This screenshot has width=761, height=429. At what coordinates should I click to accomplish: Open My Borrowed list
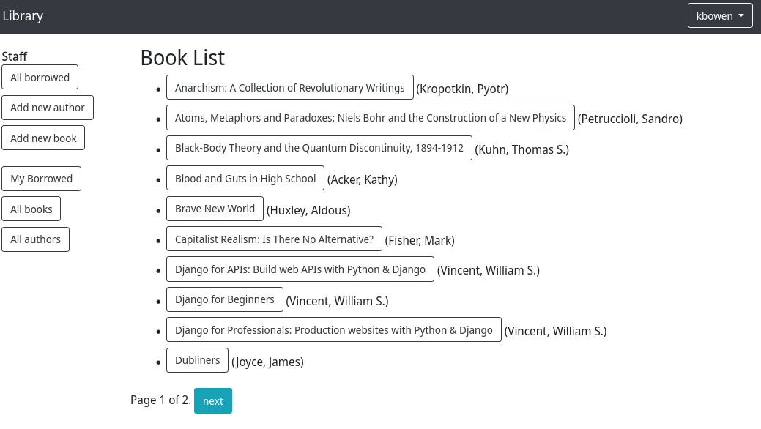(41, 179)
